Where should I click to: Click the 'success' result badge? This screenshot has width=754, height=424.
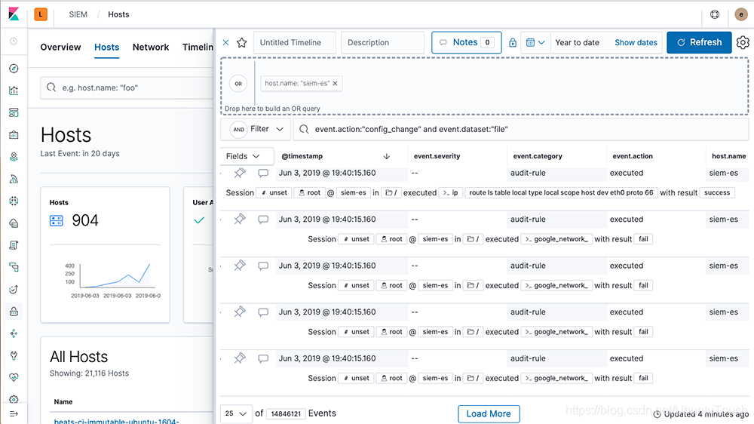pyautogui.click(x=717, y=192)
